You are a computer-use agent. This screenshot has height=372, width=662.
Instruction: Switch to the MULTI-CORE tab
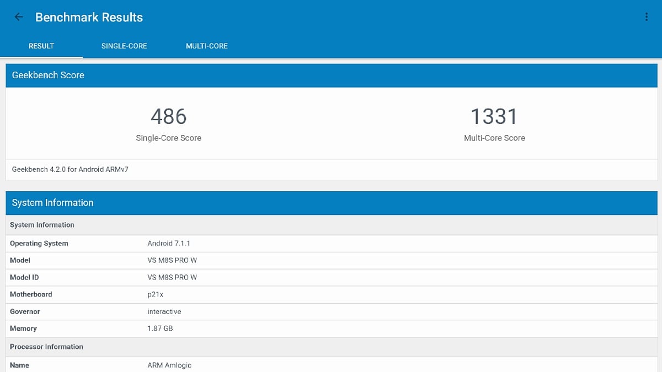tap(207, 46)
